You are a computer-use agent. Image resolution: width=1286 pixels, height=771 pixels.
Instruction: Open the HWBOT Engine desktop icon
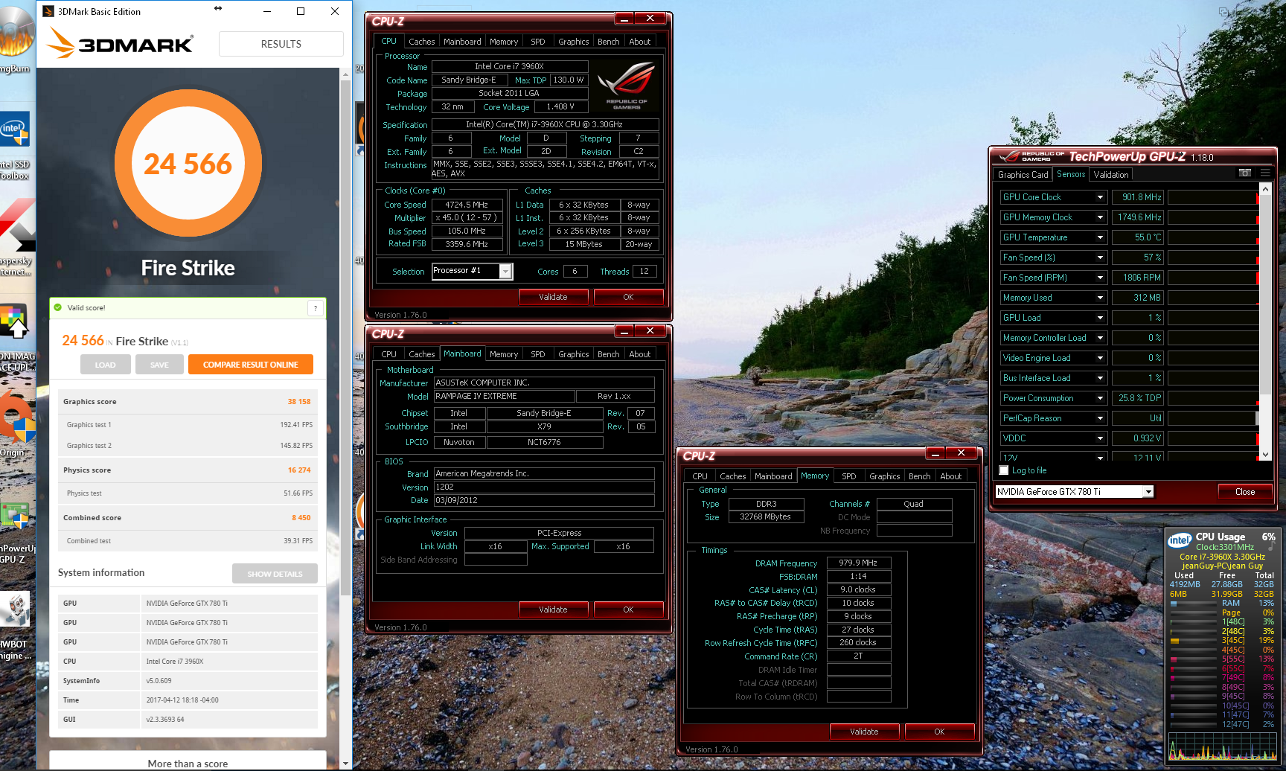(15, 625)
